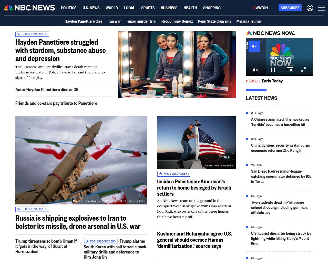Open the Early Today live link

[x=272, y=81]
